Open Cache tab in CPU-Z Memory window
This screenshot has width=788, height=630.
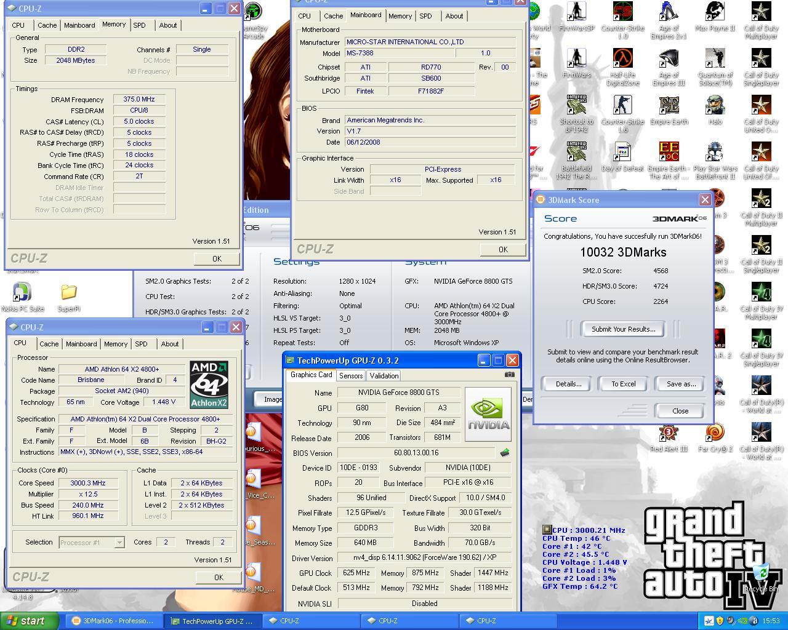(x=47, y=25)
